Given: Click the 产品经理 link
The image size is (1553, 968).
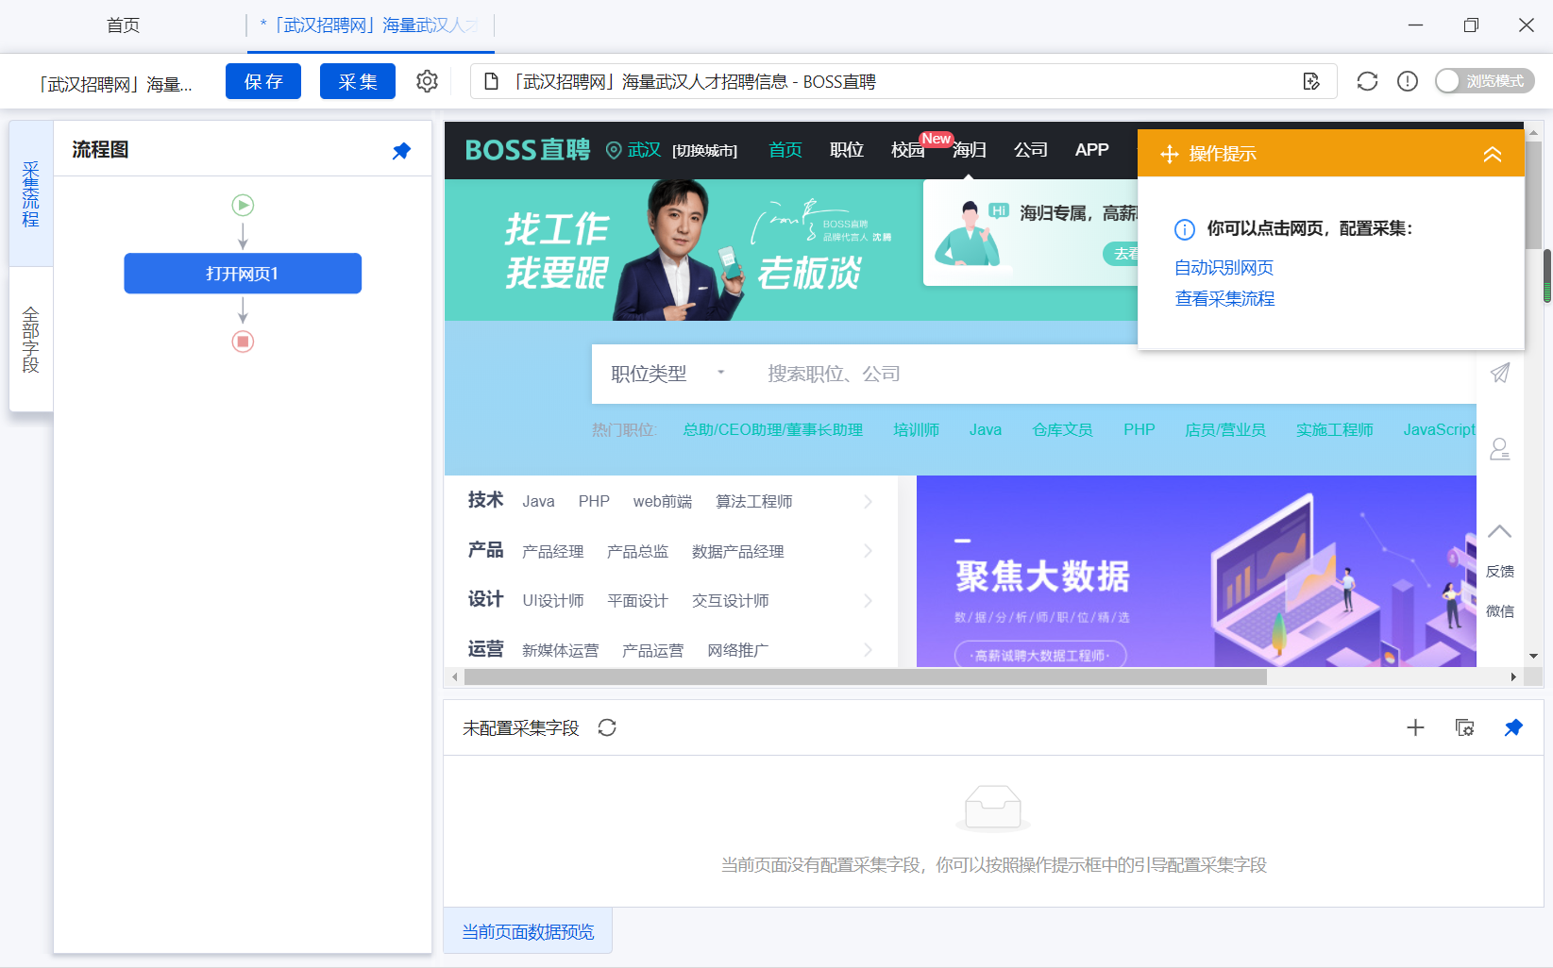Looking at the screenshot, I should coord(553,552).
